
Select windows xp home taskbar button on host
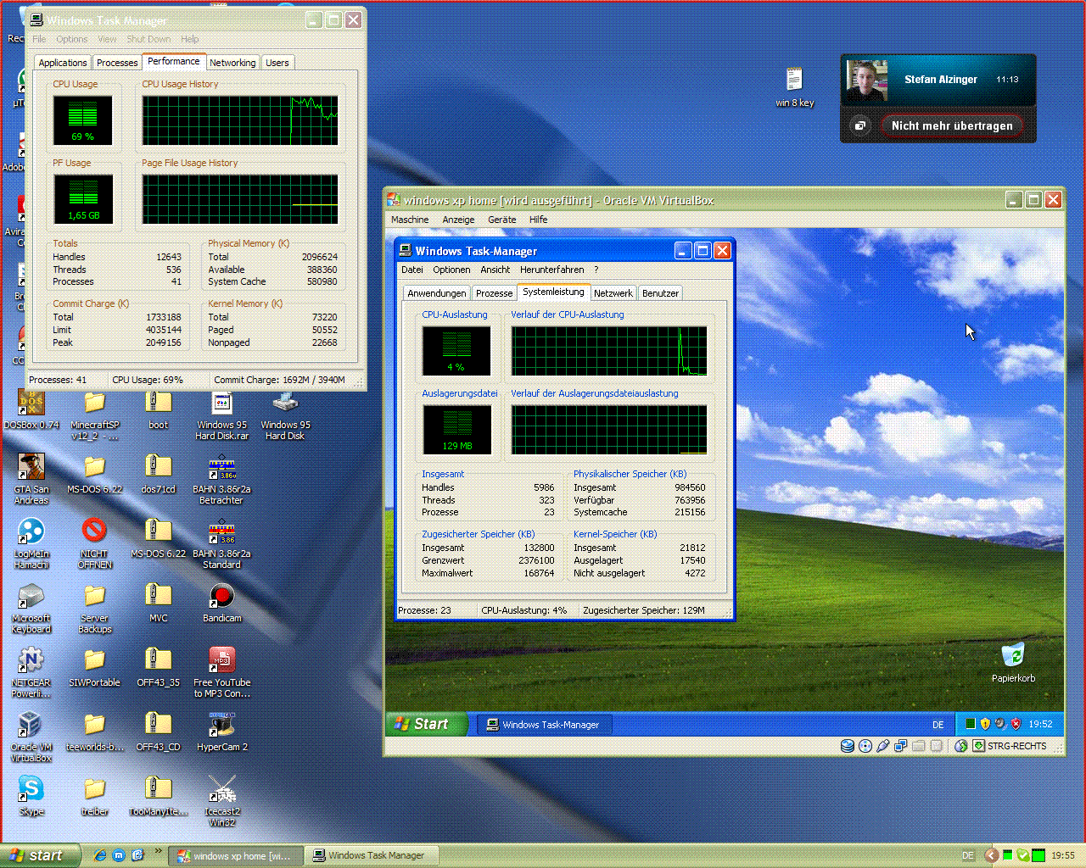point(235,856)
